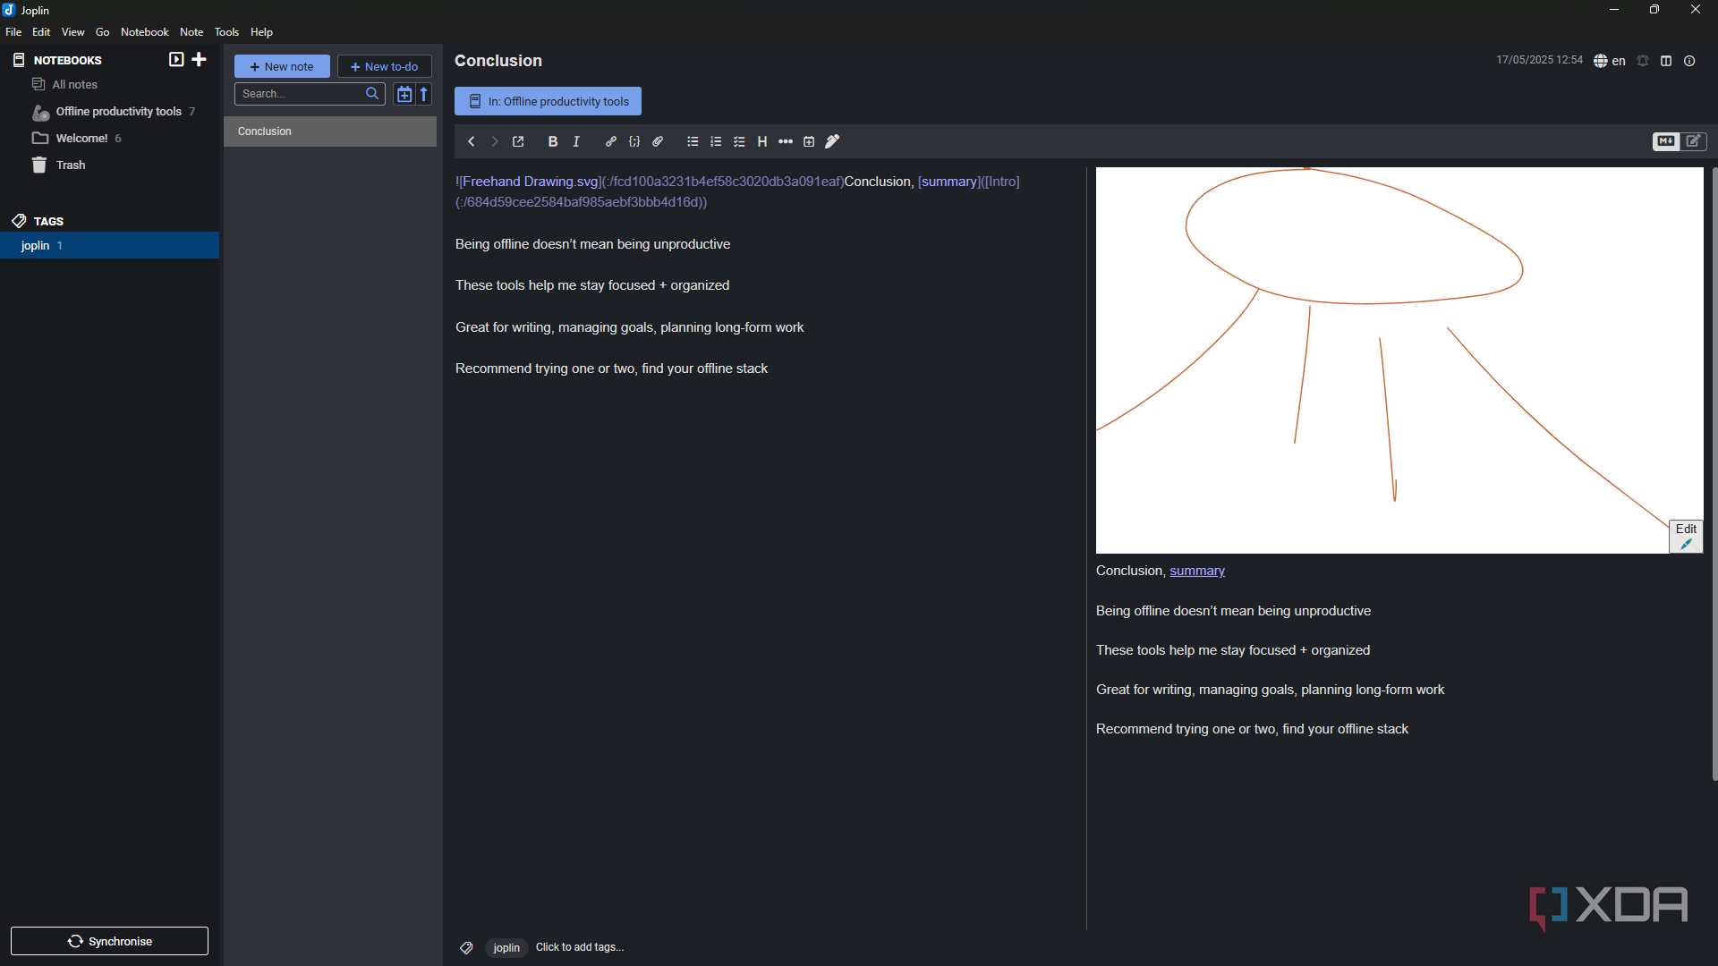
Task: Collapse the notebooks list with arrow button
Action: 176,60
